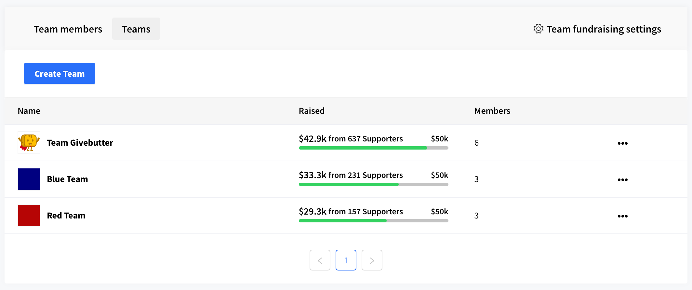Click the Raised column header
692x290 pixels.
[312, 111]
